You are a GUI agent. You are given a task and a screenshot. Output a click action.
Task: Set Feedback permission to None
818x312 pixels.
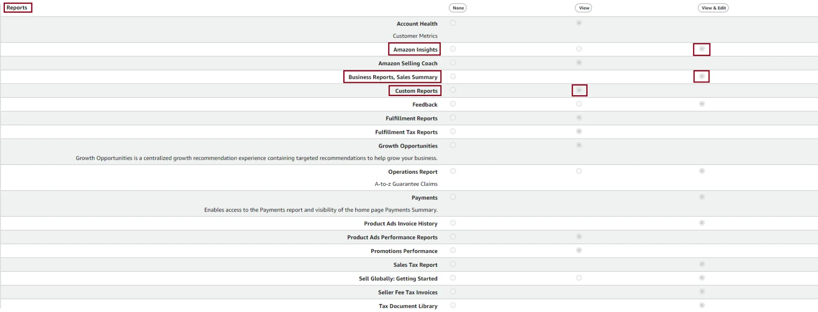click(x=453, y=104)
